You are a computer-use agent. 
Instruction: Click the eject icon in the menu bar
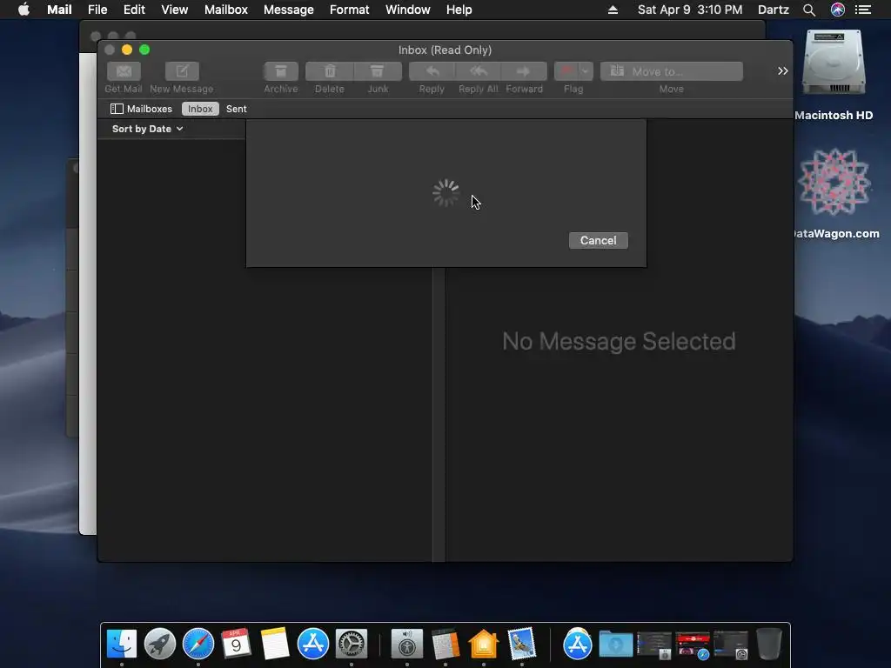pos(613,10)
